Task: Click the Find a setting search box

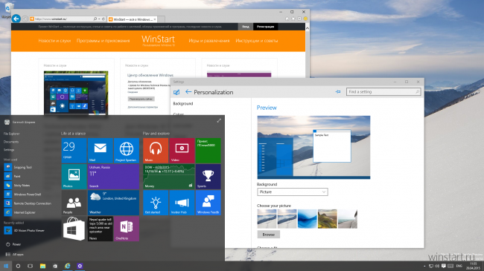Action: 383,92
